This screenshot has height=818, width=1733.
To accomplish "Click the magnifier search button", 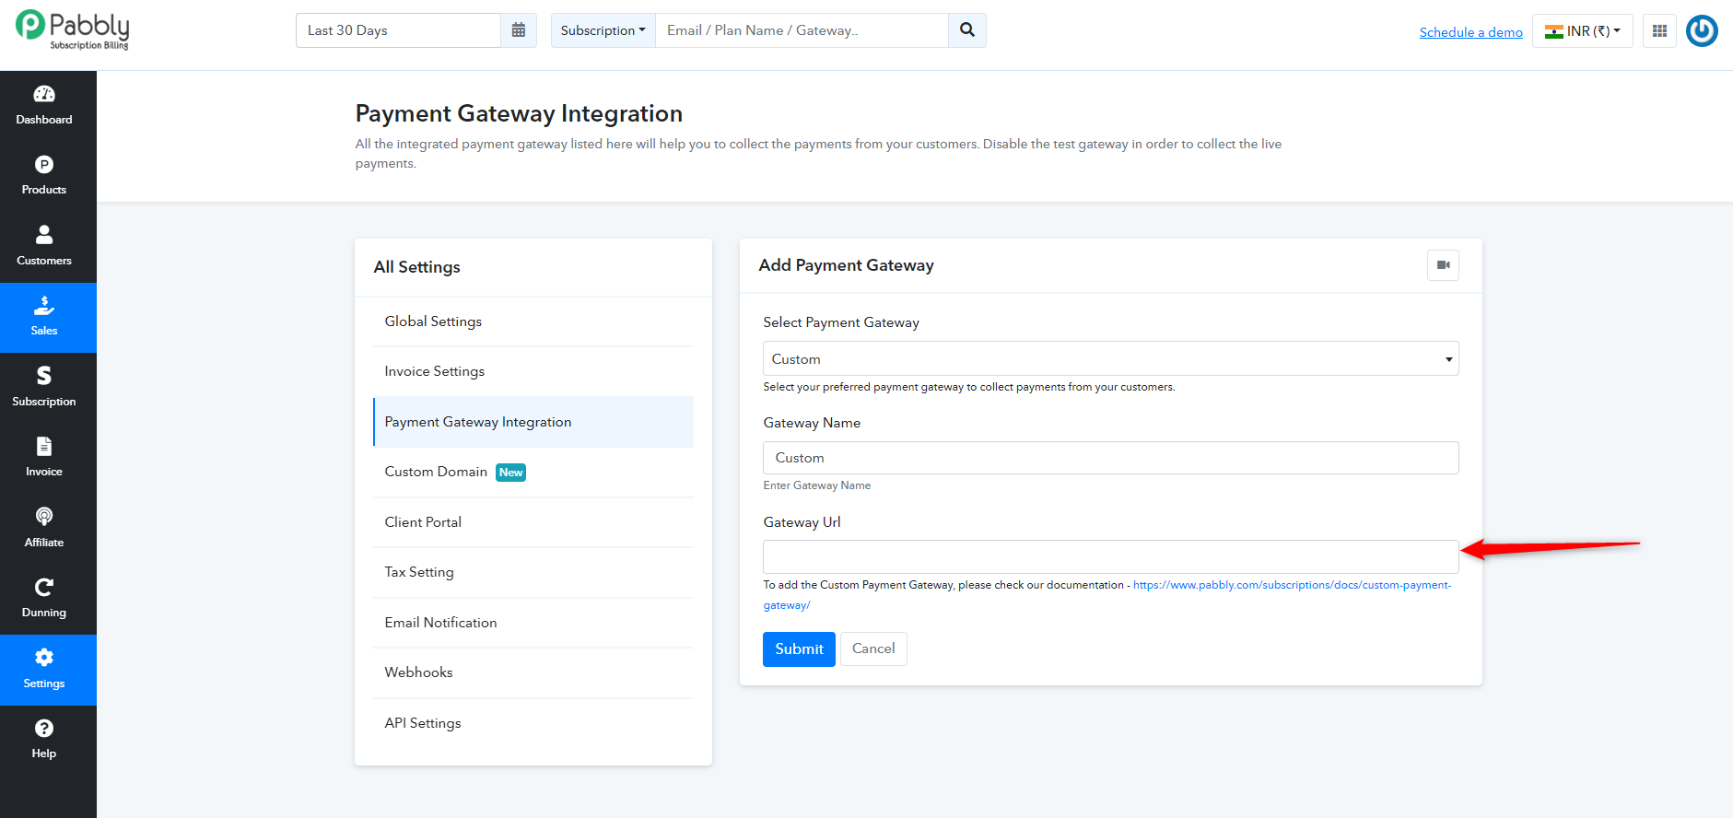I will [x=967, y=30].
